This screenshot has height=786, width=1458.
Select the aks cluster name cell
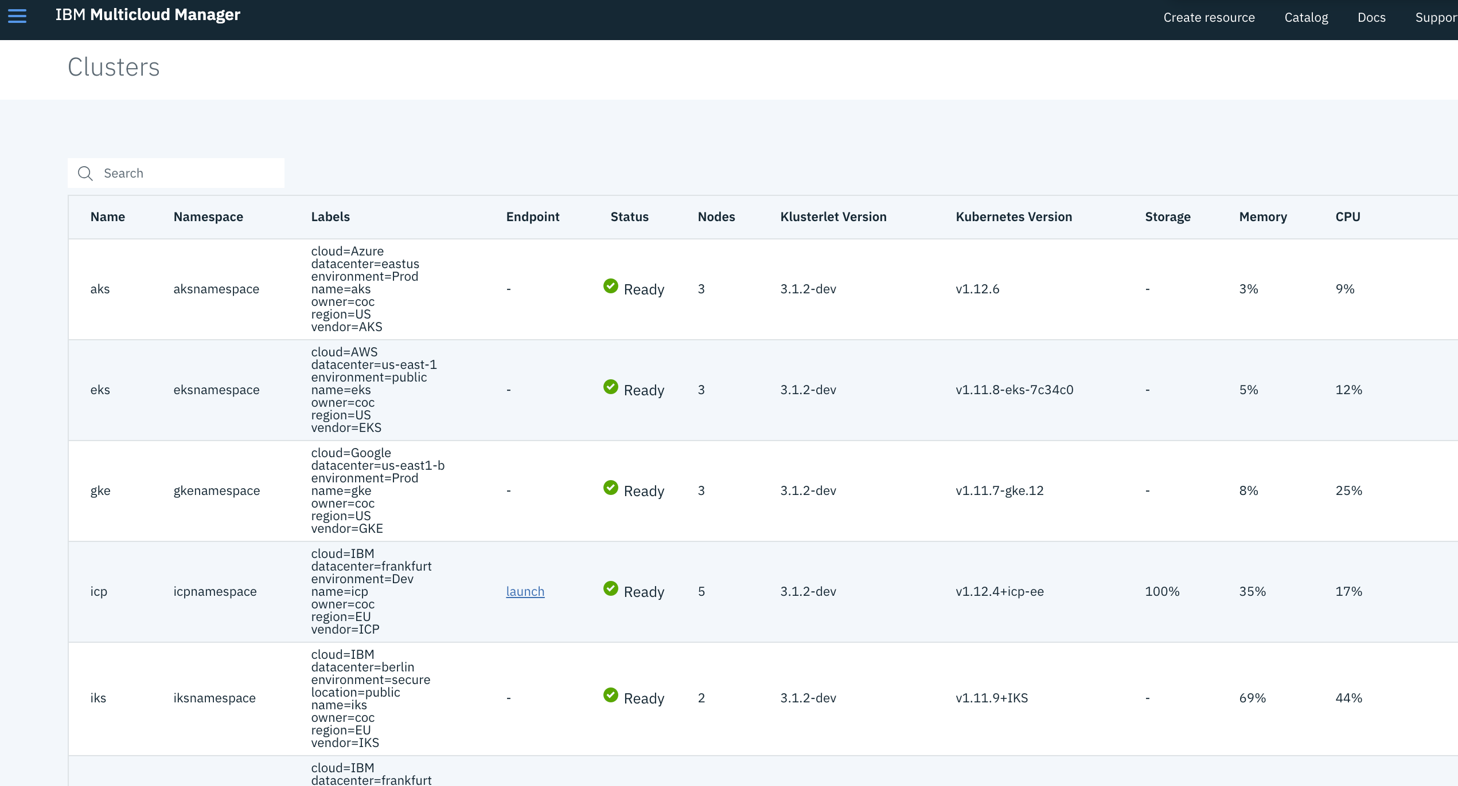point(100,289)
